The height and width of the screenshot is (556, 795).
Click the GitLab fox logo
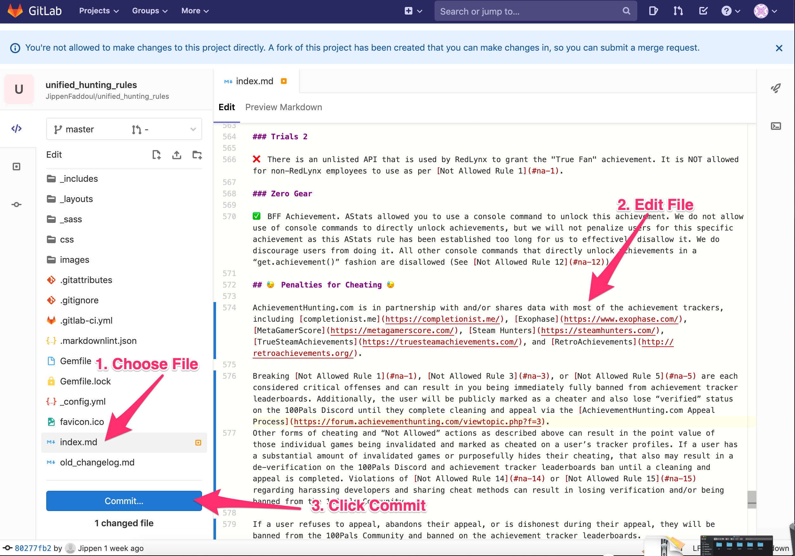click(15, 11)
